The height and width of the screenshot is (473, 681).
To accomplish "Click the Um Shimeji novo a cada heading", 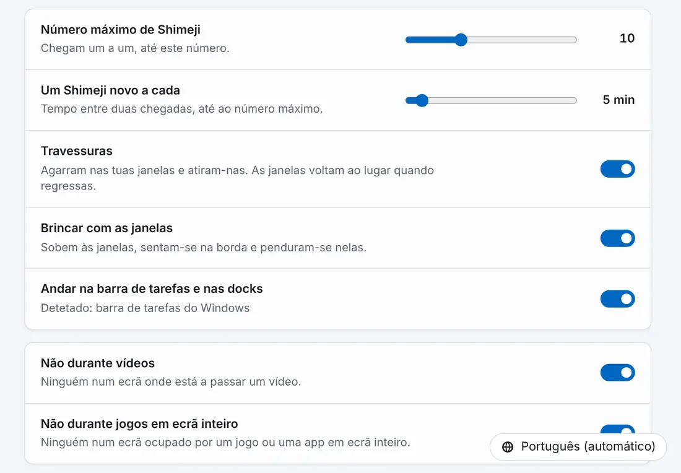I will pyautogui.click(x=110, y=90).
